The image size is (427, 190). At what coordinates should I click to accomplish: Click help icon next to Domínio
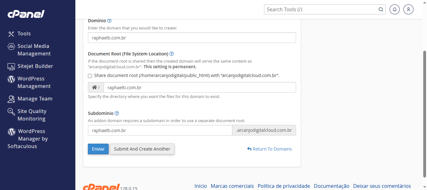(x=109, y=21)
